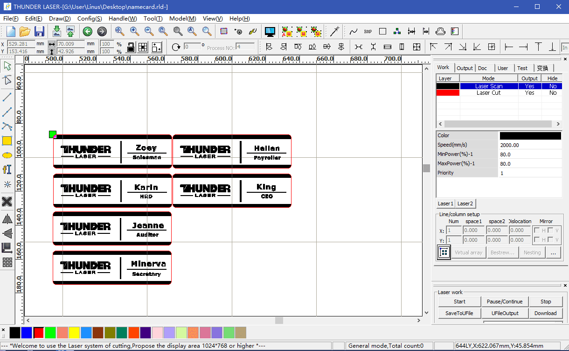Click the Array grid icon at left toolbar bottom

pyautogui.click(x=7, y=262)
